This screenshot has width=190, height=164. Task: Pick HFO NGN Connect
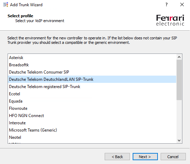(x=92, y=116)
